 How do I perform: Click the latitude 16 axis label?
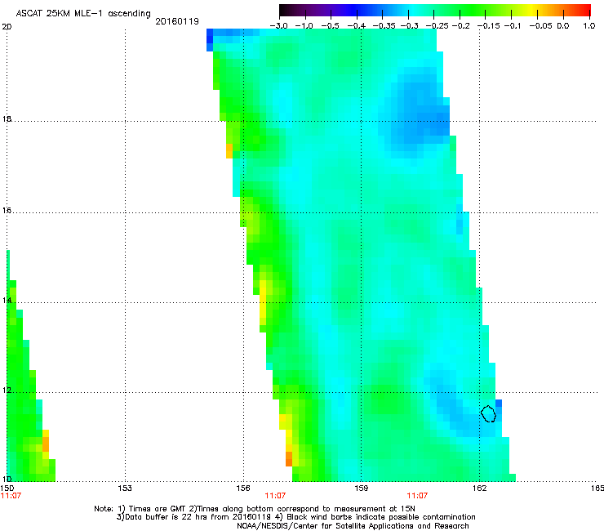coord(7,210)
